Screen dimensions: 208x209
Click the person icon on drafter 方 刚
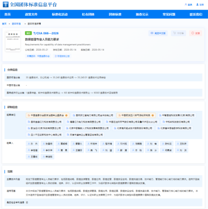(133, 150)
